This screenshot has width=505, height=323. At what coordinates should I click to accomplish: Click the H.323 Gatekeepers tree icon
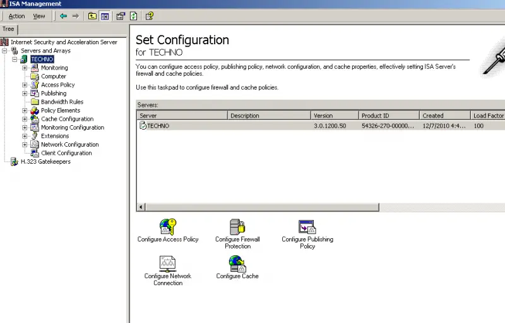(x=14, y=162)
